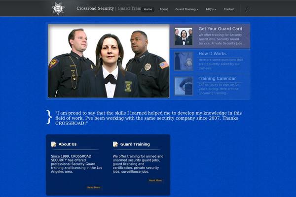296x197 pixels.
Task: Click the large three guards slider image
Action: 109,61
